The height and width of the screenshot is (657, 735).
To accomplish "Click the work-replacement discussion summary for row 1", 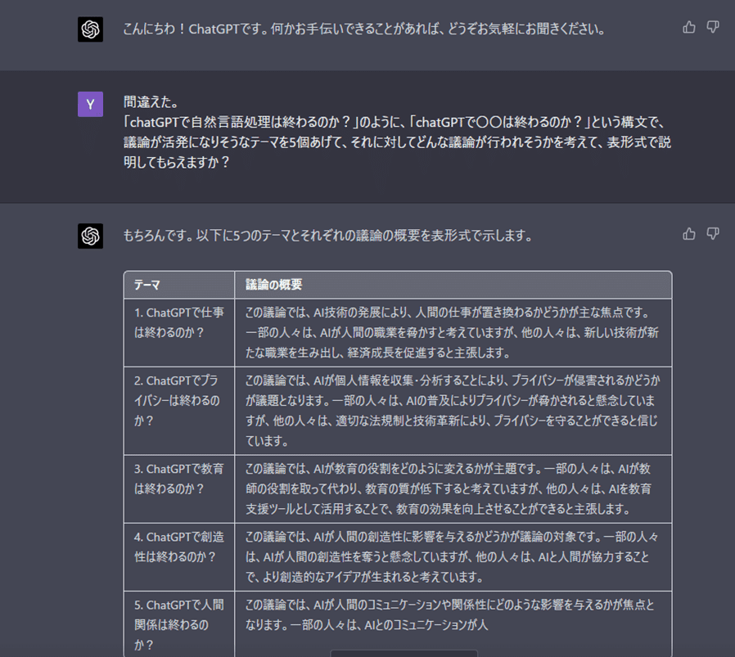I will 453,333.
